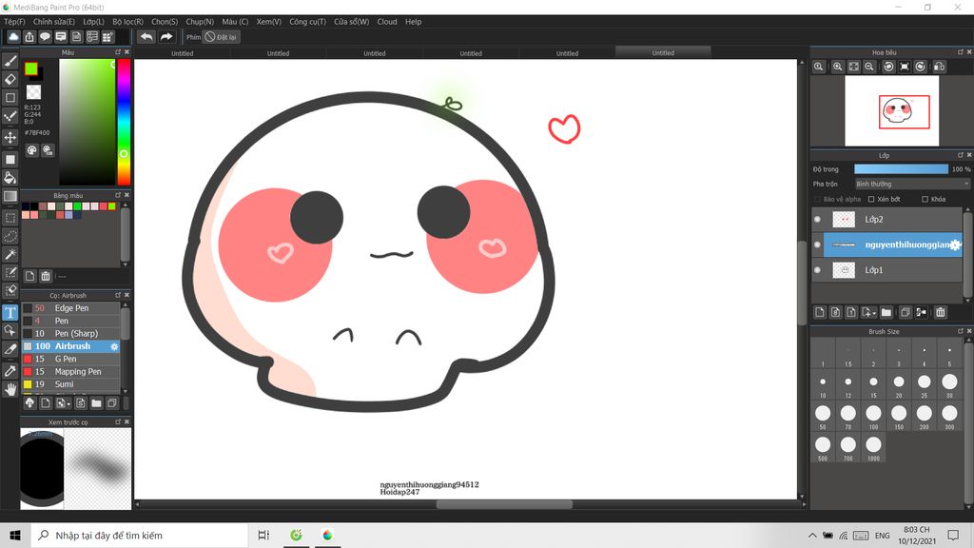Adjust the Độ trong opacity slider
Screen dimensions: 974x548
coord(902,169)
